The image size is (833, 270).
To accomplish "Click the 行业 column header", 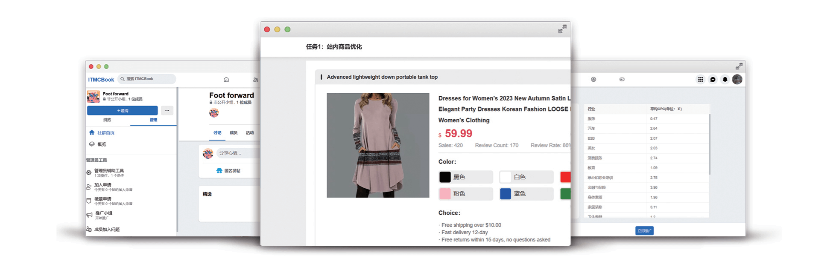I will [591, 109].
